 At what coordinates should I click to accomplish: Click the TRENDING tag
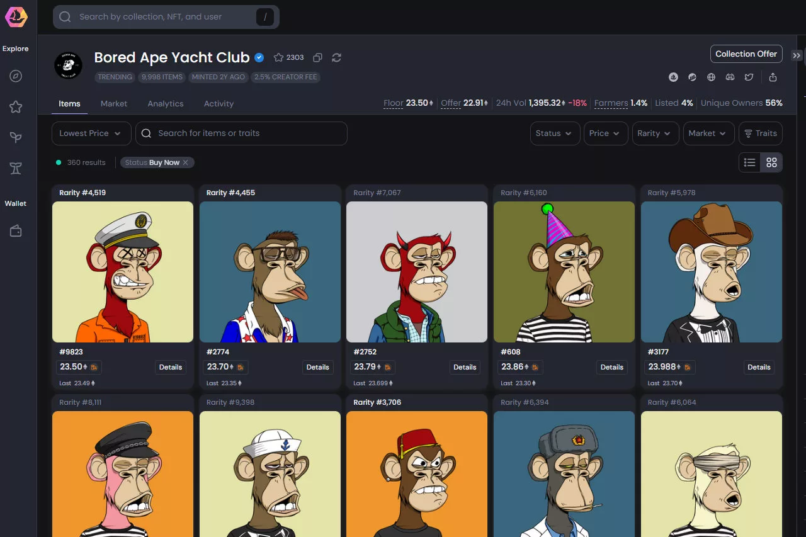115,77
